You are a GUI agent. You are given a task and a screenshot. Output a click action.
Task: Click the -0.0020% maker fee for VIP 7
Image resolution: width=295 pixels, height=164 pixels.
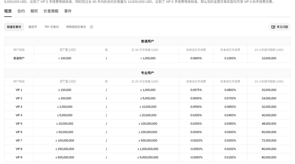[x=196, y=140]
